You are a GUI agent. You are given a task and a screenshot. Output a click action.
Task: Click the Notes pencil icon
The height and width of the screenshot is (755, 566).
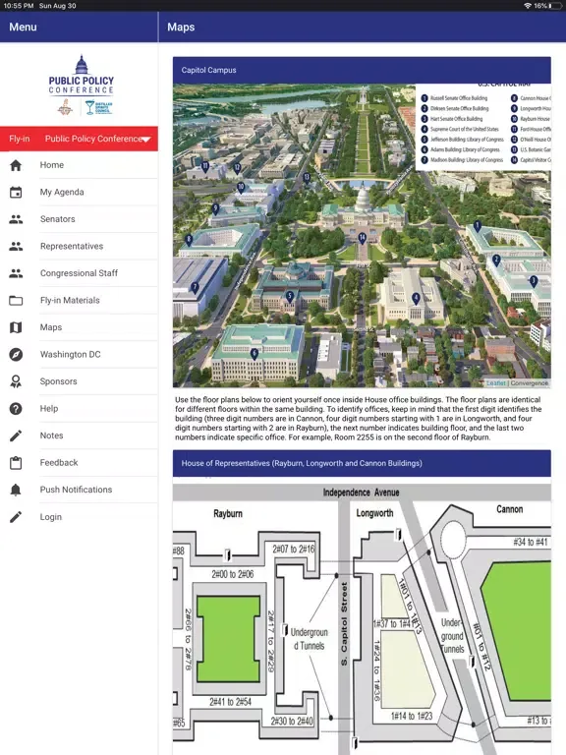(16, 436)
